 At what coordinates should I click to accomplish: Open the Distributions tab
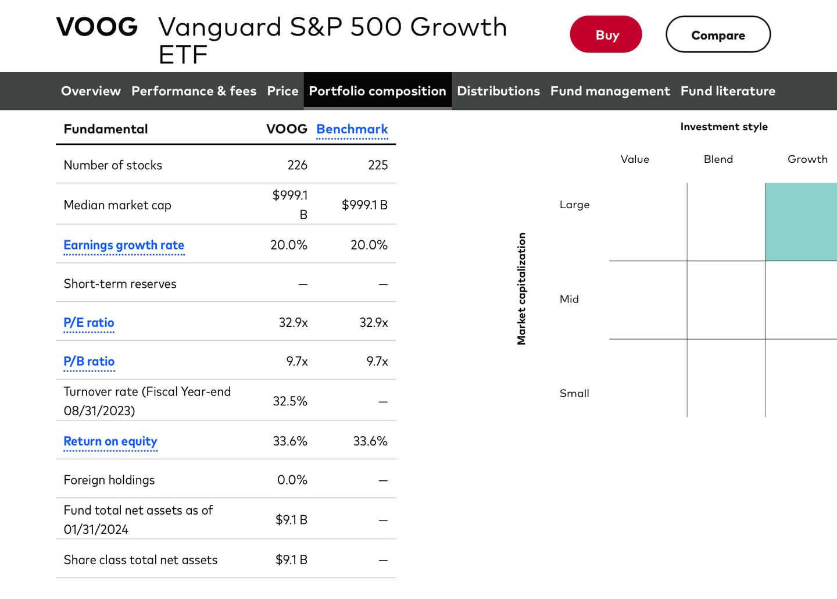pos(498,91)
